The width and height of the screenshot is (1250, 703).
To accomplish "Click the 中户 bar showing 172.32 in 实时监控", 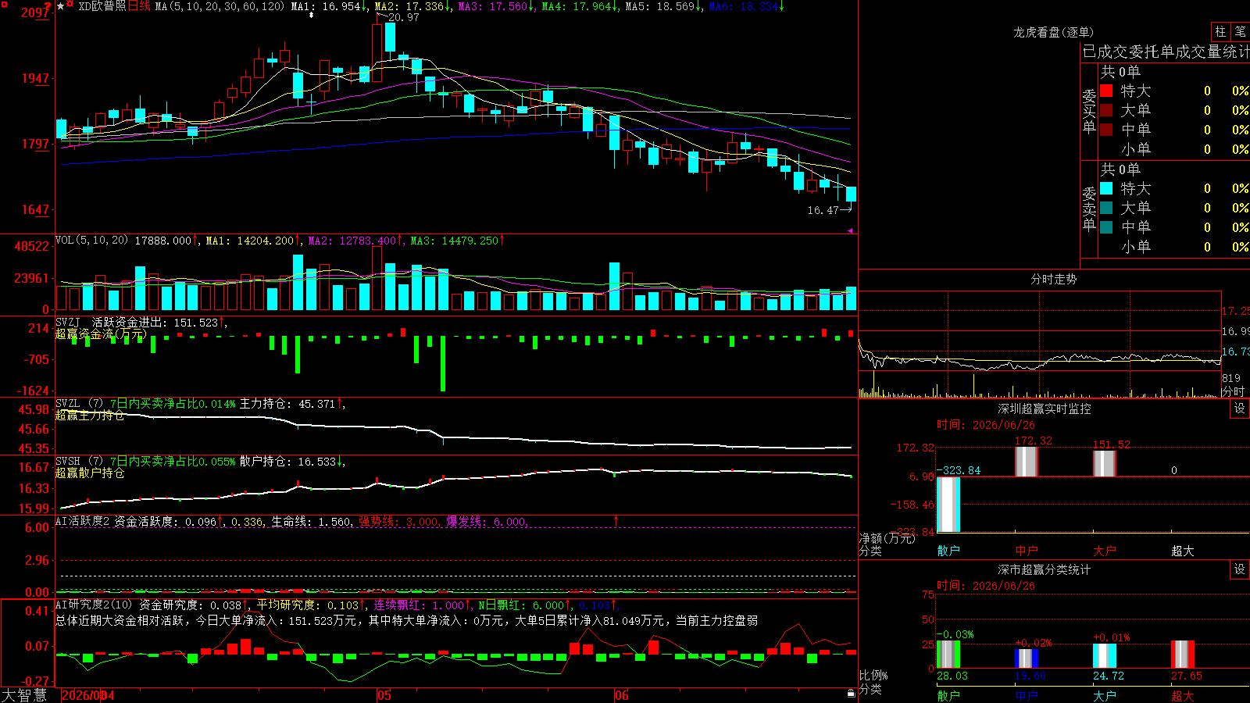I will click(1027, 462).
